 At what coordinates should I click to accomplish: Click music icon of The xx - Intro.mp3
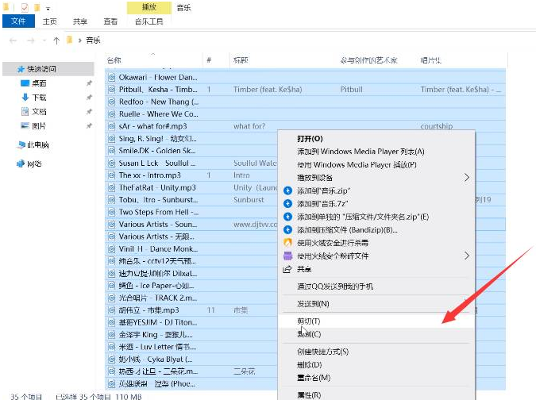111,175
